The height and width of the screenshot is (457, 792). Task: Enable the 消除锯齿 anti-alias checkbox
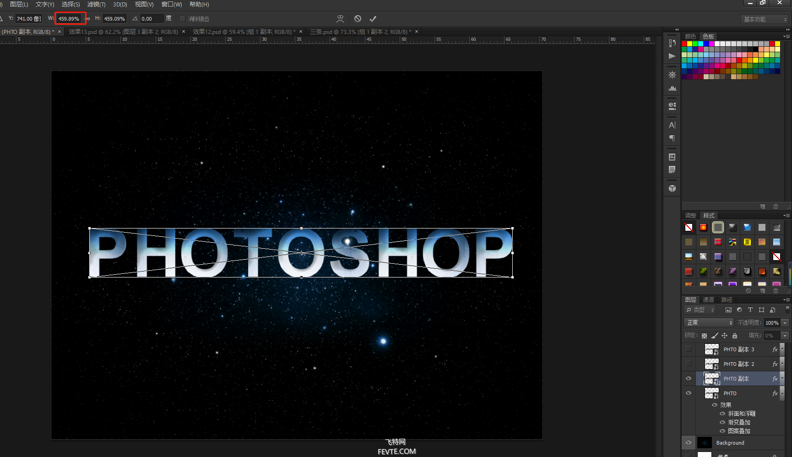[182, 19]
